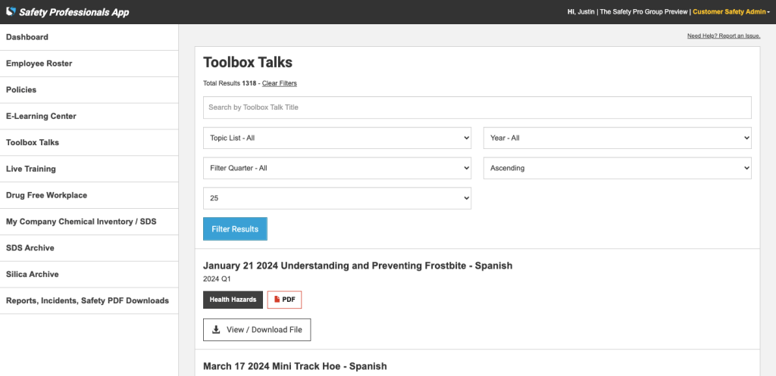Click March 17 2024 Mini Track Hoe title

(295, 366)
